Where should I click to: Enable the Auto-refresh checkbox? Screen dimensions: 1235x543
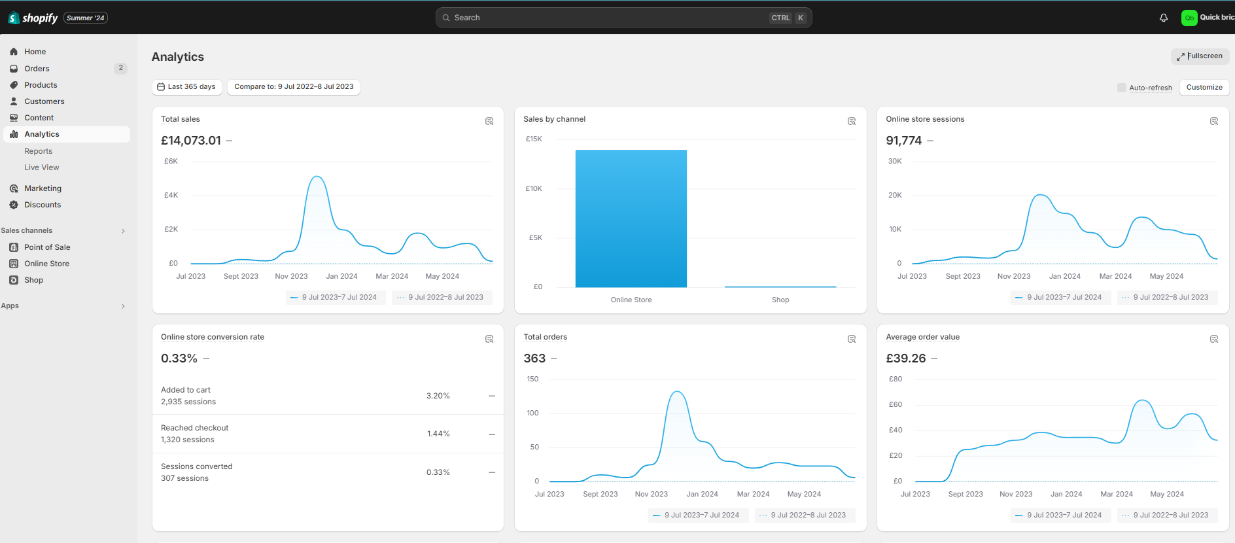click(1122, 88)
